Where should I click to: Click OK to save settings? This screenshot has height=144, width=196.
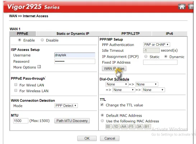[87, 138]
